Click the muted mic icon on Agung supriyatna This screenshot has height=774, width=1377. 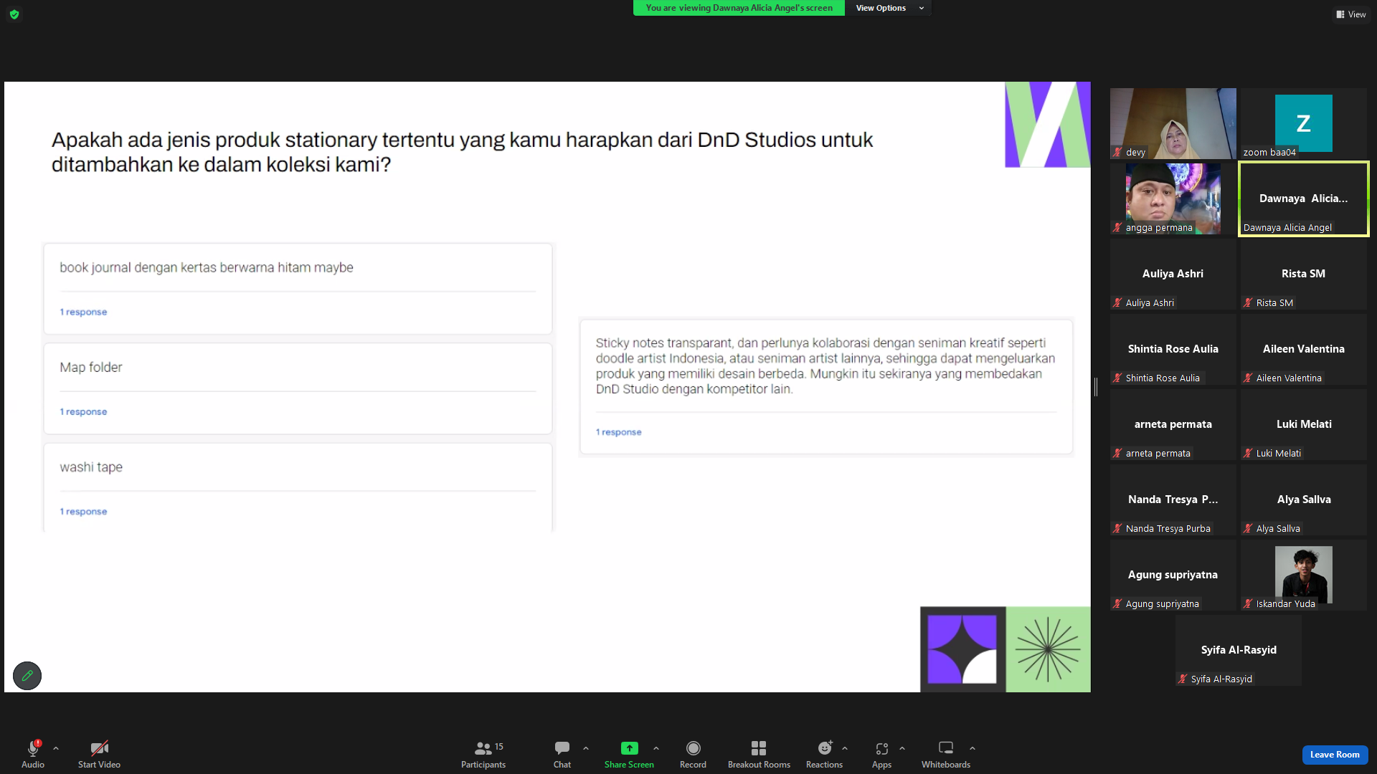pos(1117,603)
